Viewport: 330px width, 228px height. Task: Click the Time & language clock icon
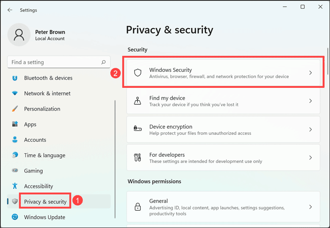15,155
